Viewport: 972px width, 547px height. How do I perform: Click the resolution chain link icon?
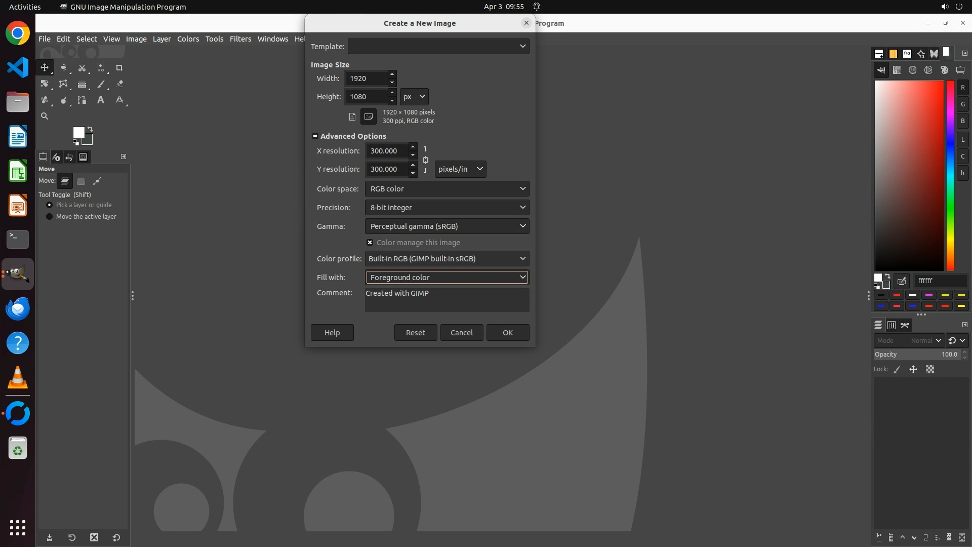pyautogui.click(x=425, y=160)
